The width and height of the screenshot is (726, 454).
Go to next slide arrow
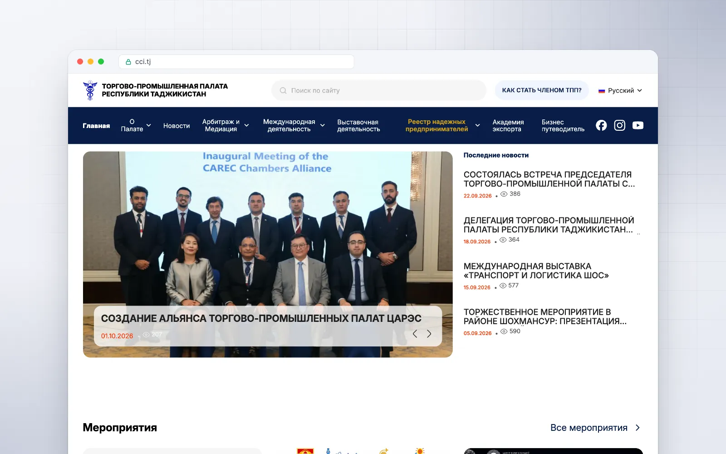[x=429, y=334]
